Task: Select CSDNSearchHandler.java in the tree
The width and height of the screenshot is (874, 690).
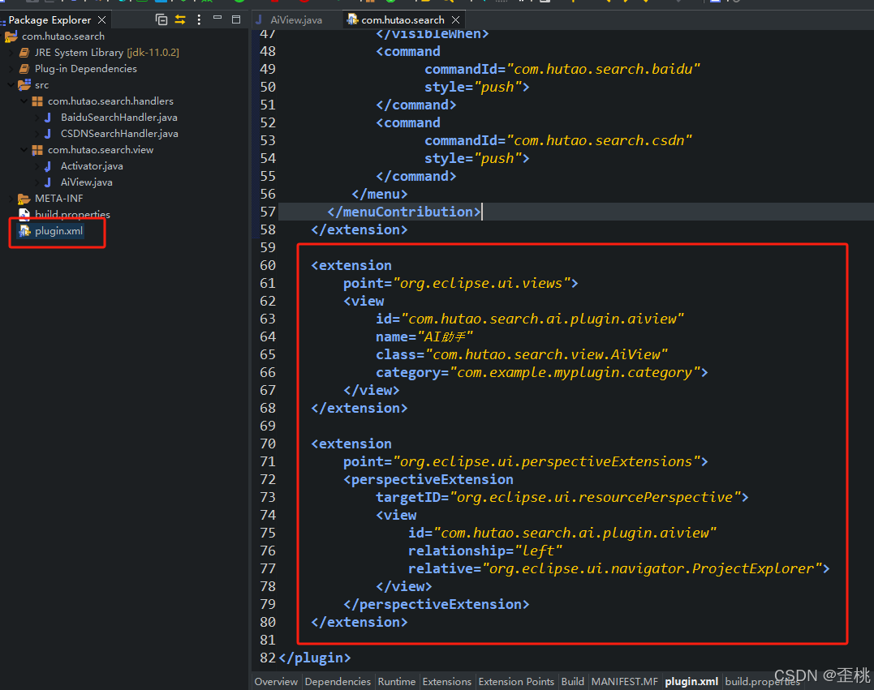Action: tap(119, 134)
